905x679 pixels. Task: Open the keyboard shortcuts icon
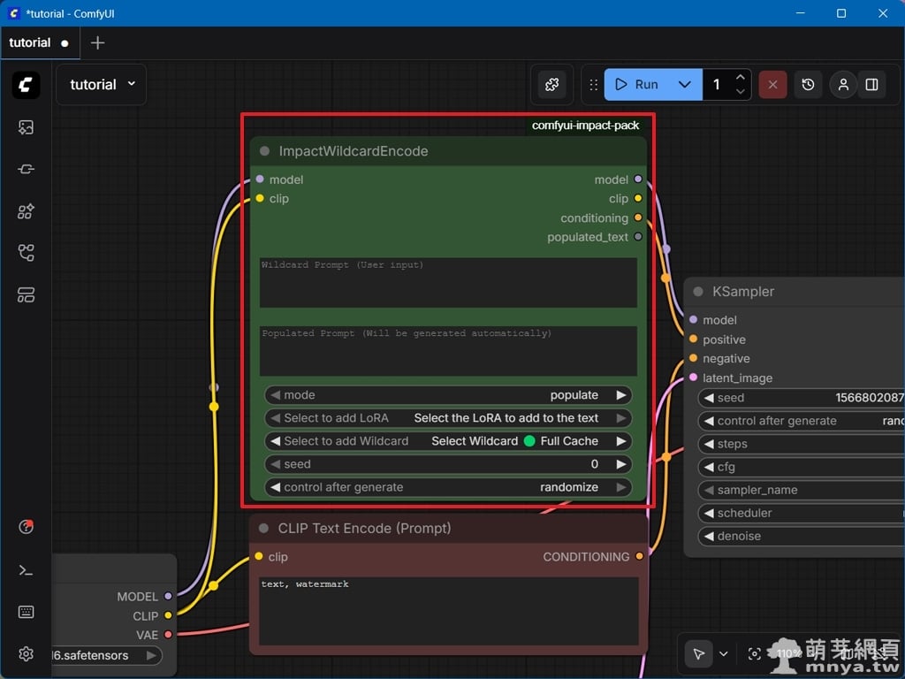pos(26,612)
